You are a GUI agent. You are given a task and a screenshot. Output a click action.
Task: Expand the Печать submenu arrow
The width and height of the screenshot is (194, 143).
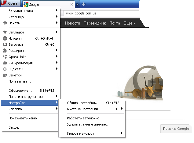57,23
